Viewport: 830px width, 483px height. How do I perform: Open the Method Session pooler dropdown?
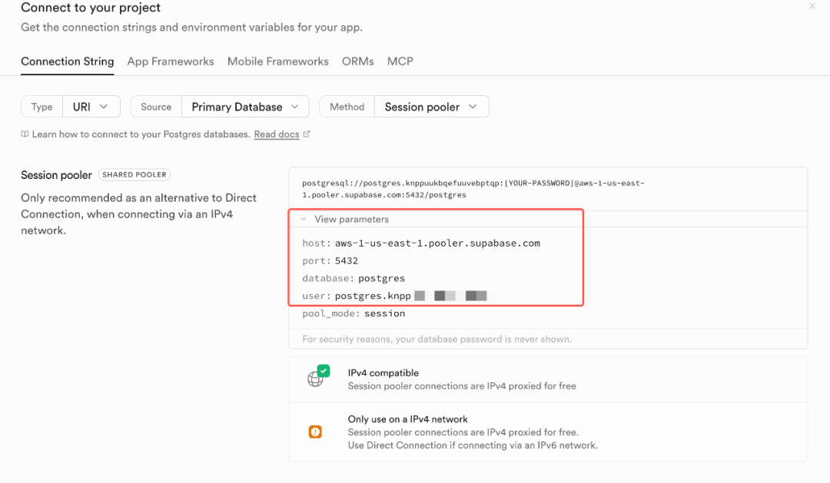pyautogui.click(x=431, y=107)
